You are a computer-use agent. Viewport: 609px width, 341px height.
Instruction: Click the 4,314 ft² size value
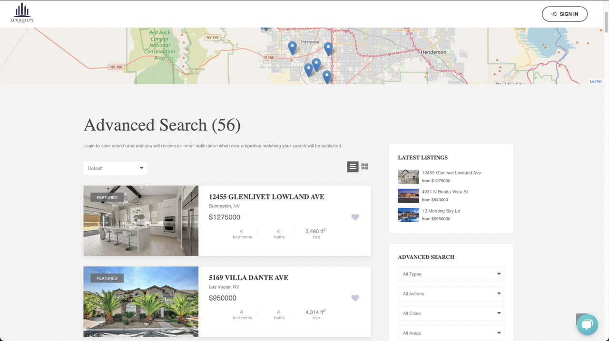(x=315, y=312)
